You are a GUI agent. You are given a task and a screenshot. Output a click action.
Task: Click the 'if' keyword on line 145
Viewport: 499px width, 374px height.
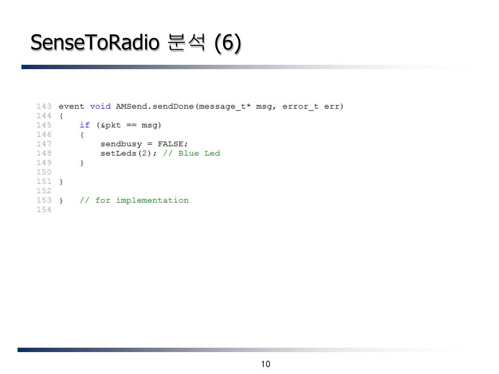tap(85, 125)
